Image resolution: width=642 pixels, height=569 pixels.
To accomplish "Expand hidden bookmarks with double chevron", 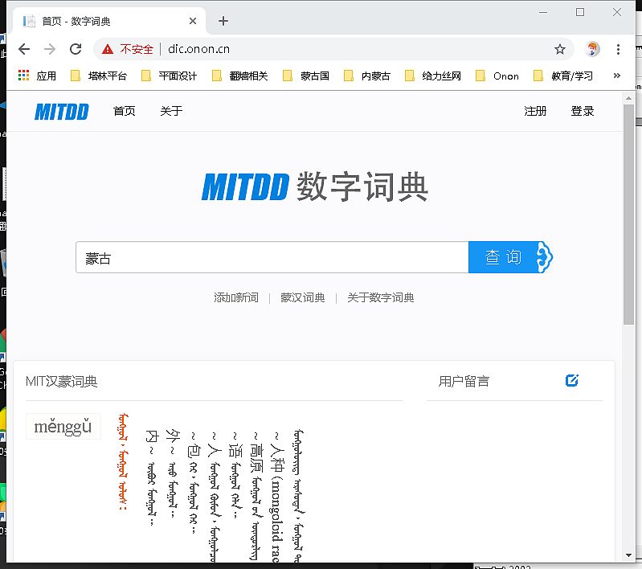I will coord(616,76).
